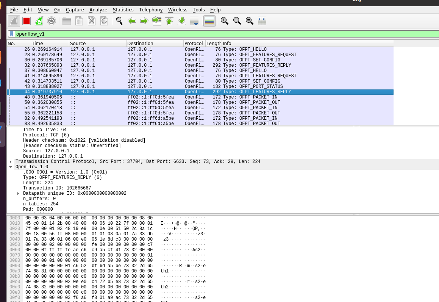
Task: Sort by the Info column header
Action: tap(308, 44)
